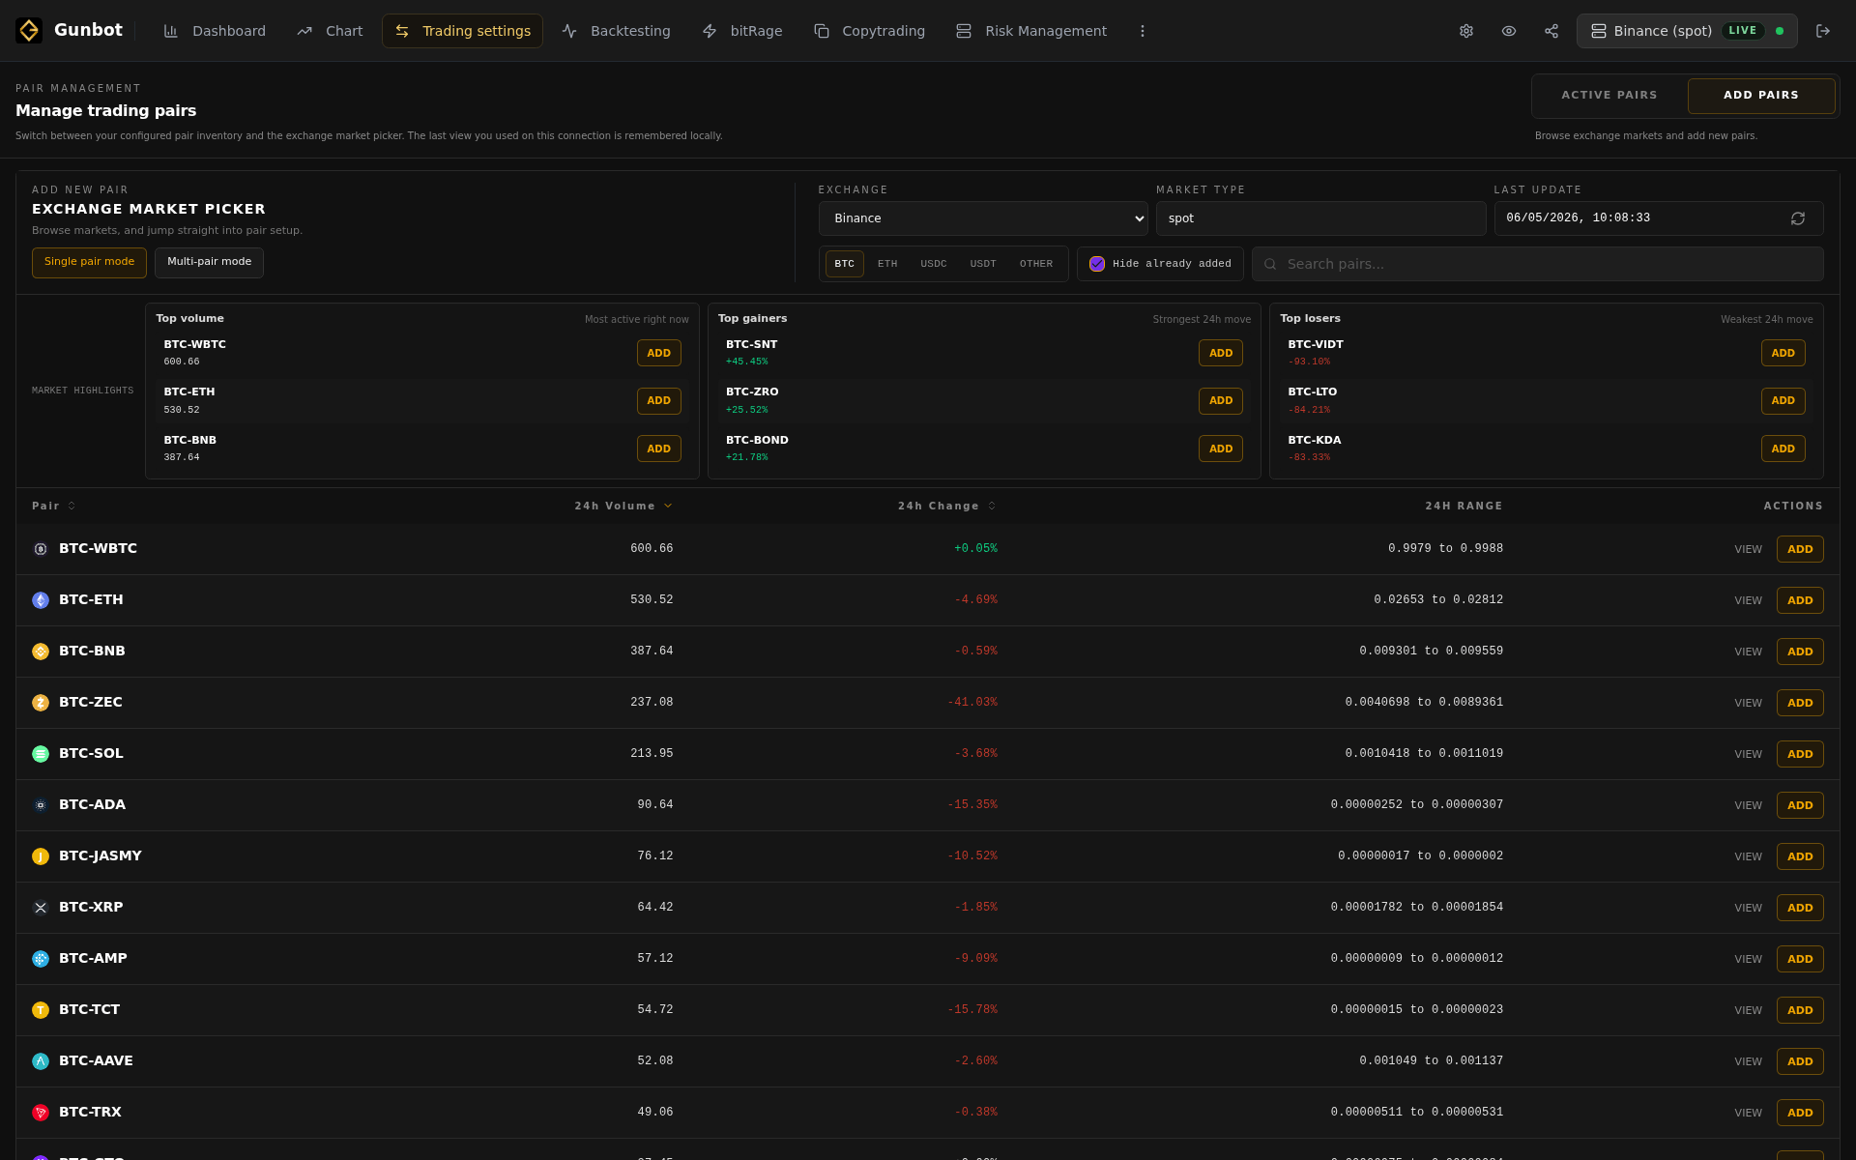This screenshot has width=1856, height=1160.
Task: Click the BTC-XRP coin icon
Action: (x=41, y=908)
